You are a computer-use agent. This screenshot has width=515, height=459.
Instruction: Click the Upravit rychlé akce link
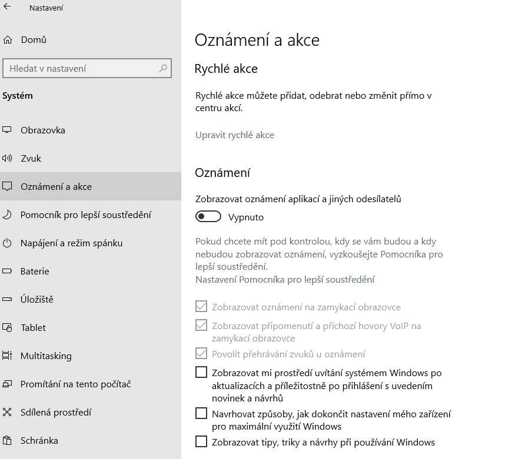pyautogui.click(x=235, y=135)
